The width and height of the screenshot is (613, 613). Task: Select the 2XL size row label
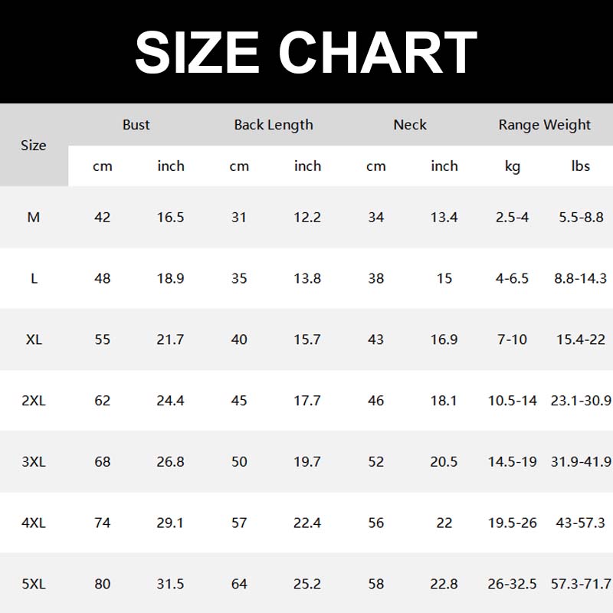pos(34,401)
